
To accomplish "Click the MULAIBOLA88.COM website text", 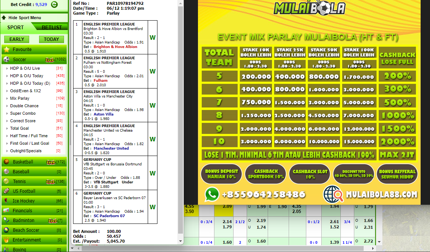I will coord(382,195).
